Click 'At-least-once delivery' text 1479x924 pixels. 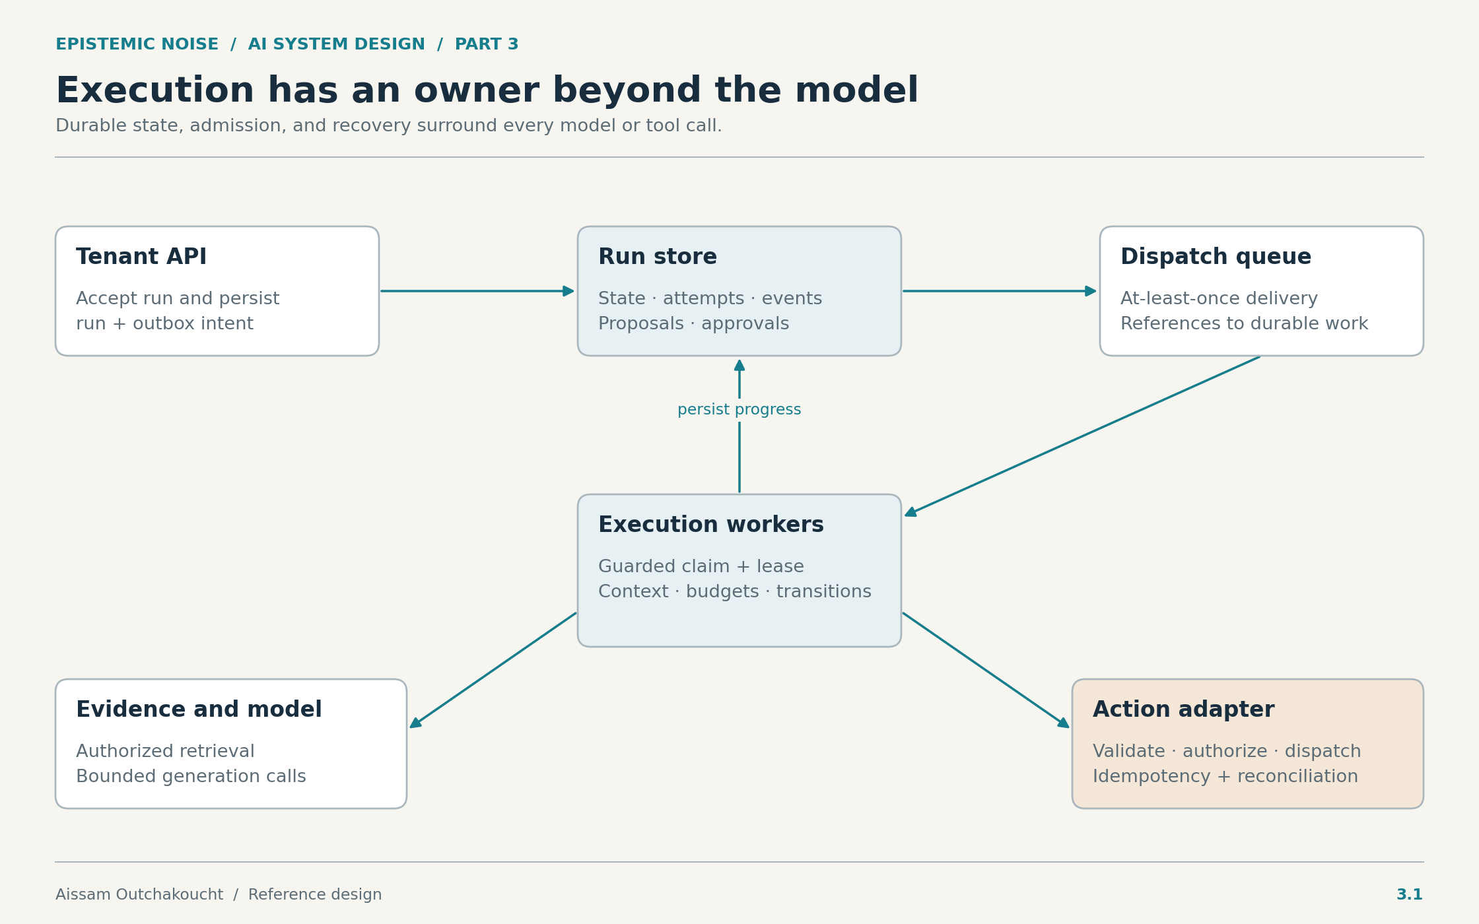(1219, 299)
